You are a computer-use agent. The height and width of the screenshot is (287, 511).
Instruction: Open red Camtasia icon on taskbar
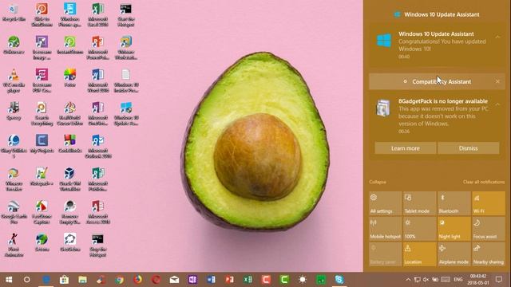(x=266, y=280)
